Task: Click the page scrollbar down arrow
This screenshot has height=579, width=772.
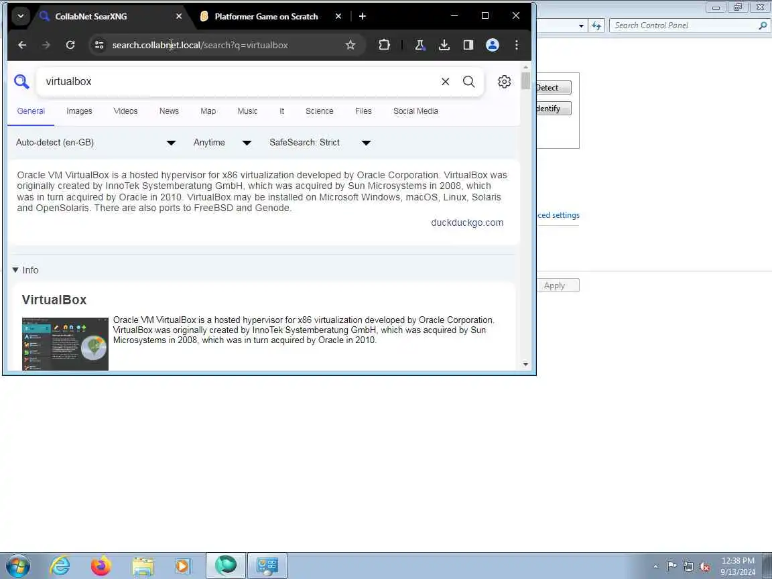Action: pos(525,365)
